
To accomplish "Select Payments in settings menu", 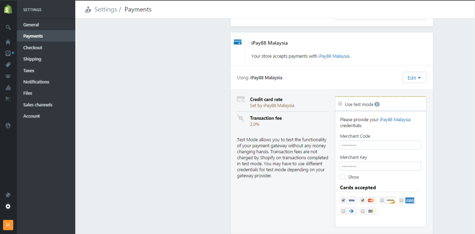I will [x=46, y=36].
